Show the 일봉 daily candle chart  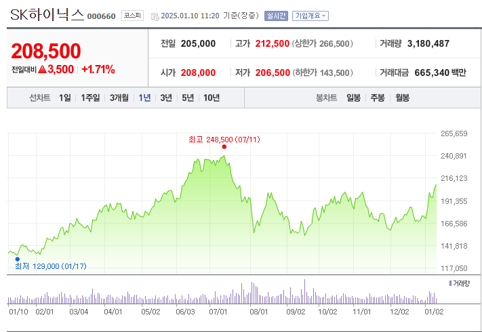(353, 98)
